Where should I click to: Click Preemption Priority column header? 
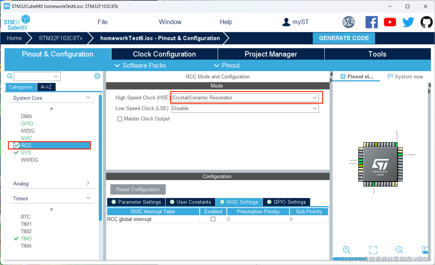point(258,212)
